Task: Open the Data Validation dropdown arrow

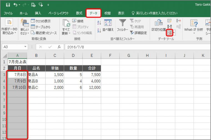Action: click(x=174, y=33)
